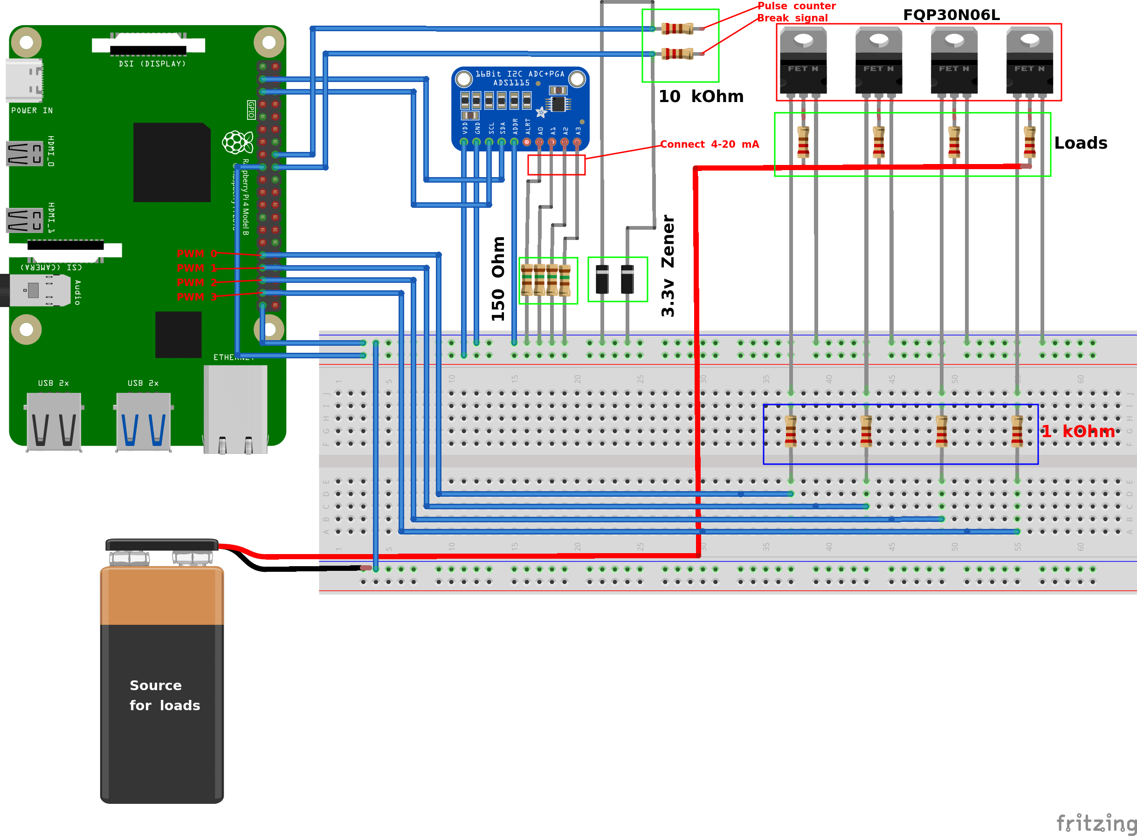Select the 9V battery labeled Source for loads
This screenshot has height=836, width=1137.
click(162, 683)
